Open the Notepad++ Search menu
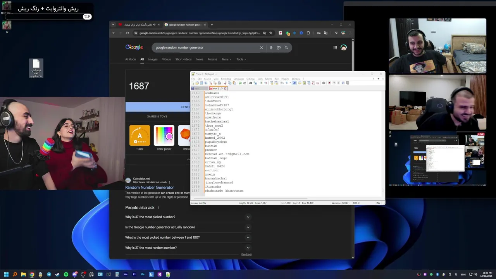 [x=207, y=79]
